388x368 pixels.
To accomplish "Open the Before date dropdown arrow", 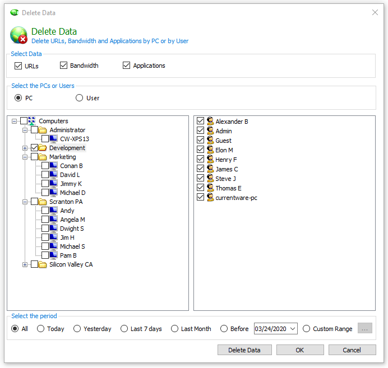I will tap(293, 329).
